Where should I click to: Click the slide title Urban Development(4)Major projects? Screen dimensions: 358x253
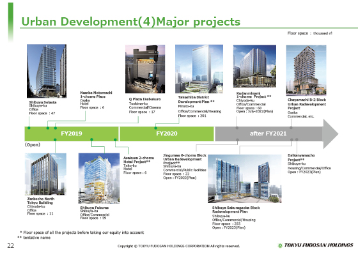[130, 22]
